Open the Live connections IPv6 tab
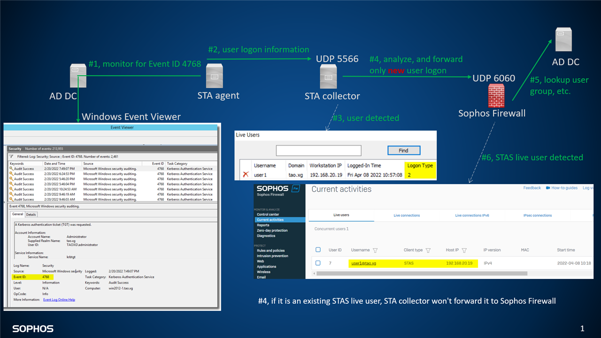Screen dimensions: 601x338 (472, 215)
